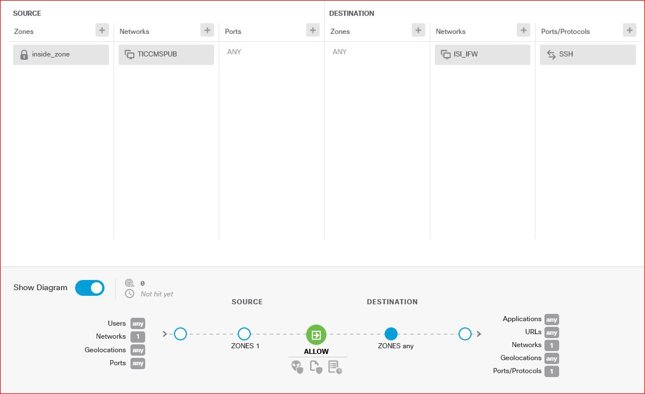This screenshot has height=394, width=645.
Task: Open logging icon under ALLOW
Action: [x=335, y=367]
